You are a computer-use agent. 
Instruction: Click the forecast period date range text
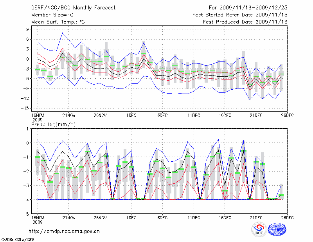coord(248,7)
